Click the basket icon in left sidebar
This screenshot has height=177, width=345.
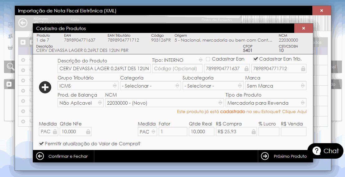(x=10, y=48)
